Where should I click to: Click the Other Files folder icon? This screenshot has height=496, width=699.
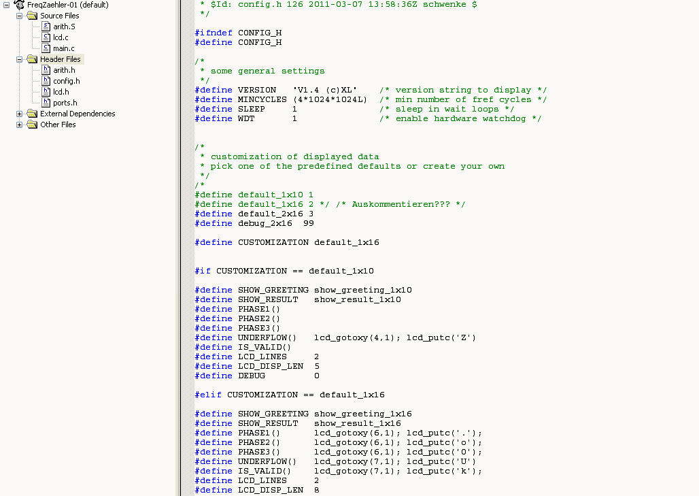point(32,125)
